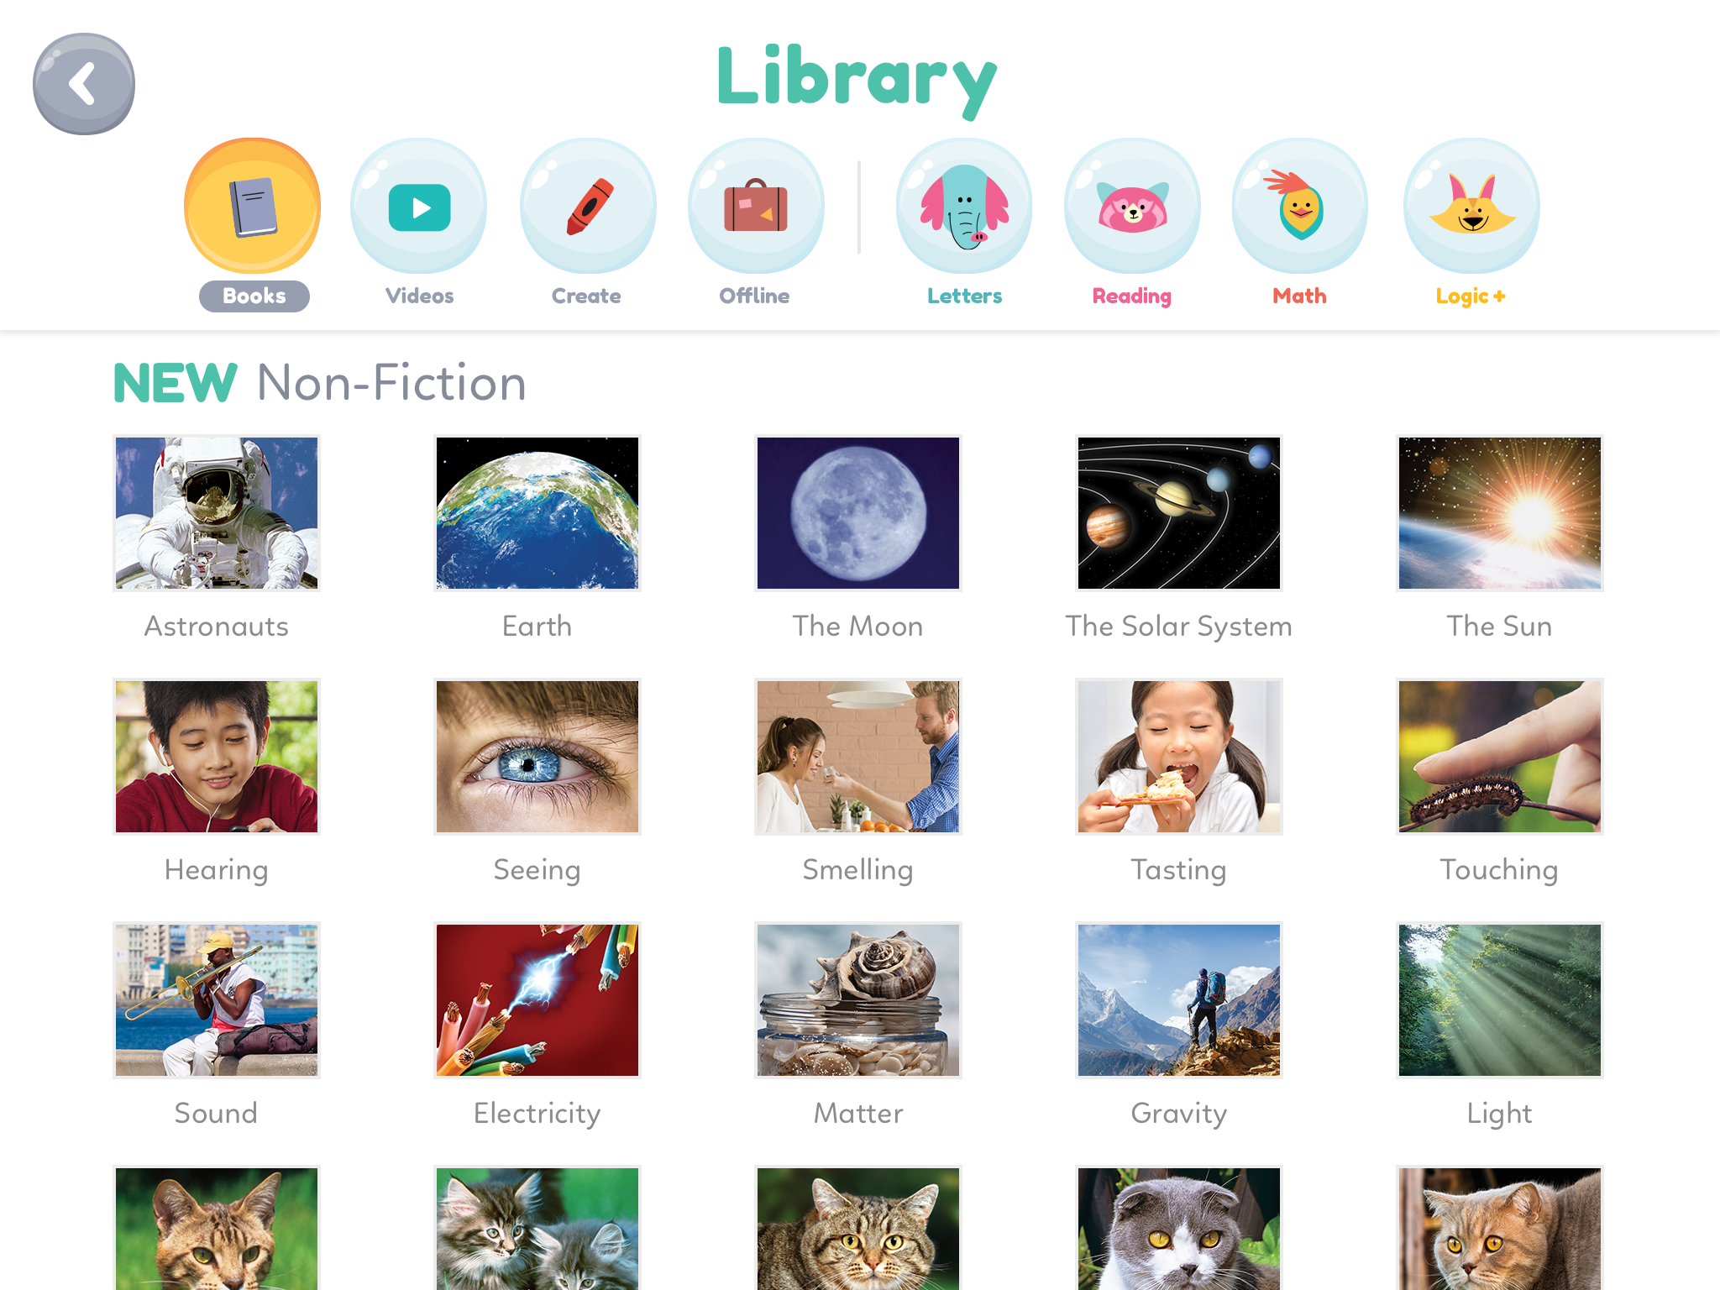Select the Math bird icon

coord(1300,207)
